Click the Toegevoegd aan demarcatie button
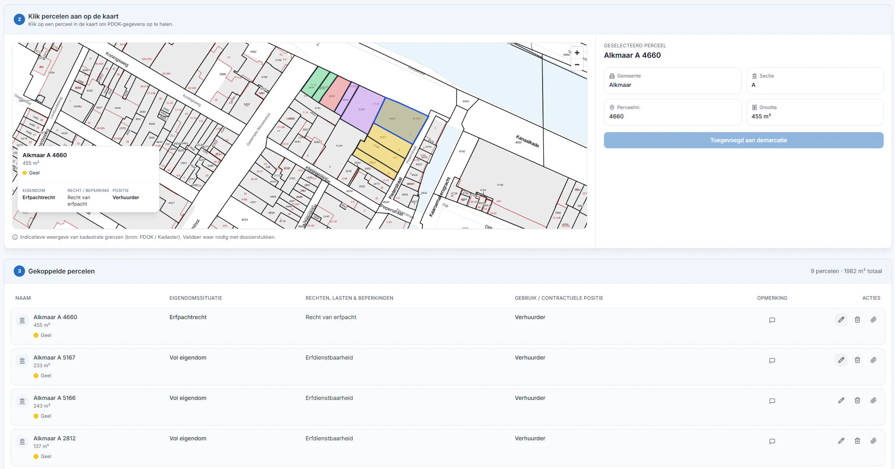The height and width of the screenshot is (469, 895). pos(744,140)
